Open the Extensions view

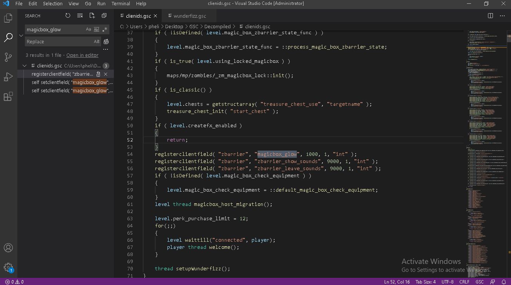point(8,97)
